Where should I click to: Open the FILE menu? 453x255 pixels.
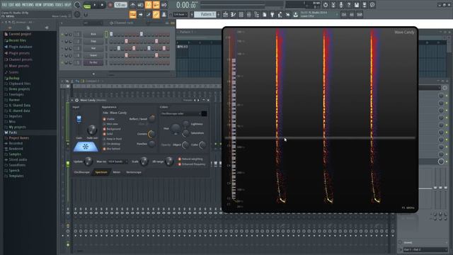click(4, 5)
